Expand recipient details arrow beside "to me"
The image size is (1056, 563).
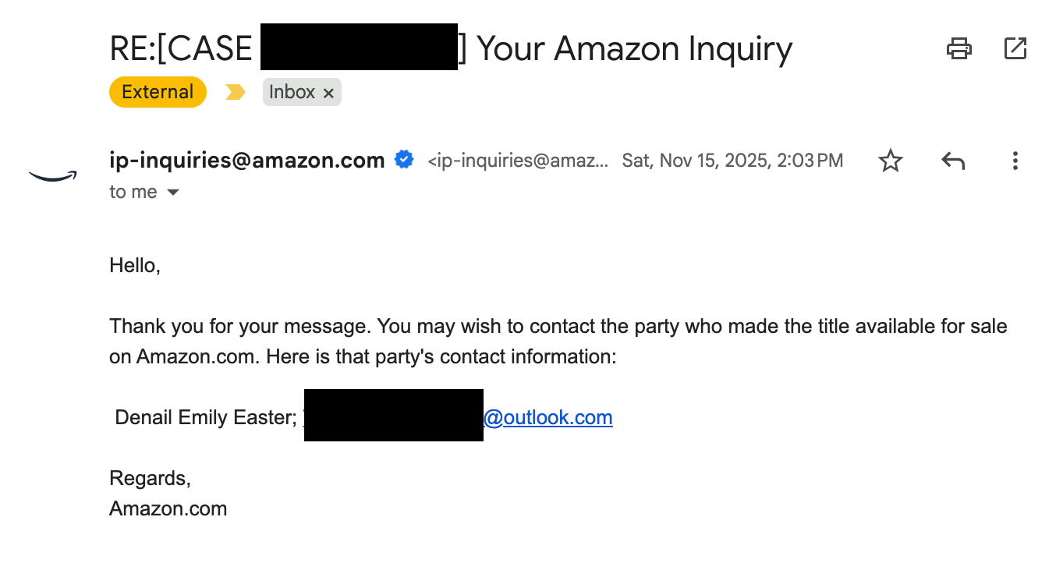tap(173, 193)
